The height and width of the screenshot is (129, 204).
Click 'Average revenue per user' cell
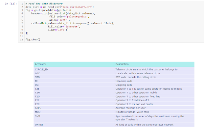[154, 108]
